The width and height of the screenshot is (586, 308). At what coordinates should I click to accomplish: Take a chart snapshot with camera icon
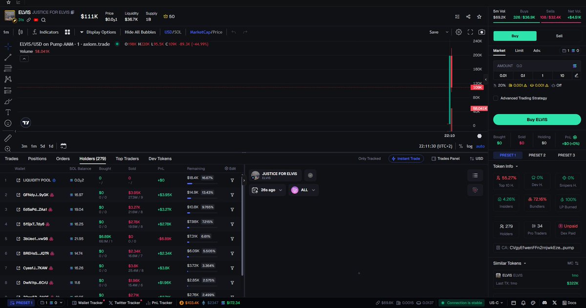click(x=481, y=32)
